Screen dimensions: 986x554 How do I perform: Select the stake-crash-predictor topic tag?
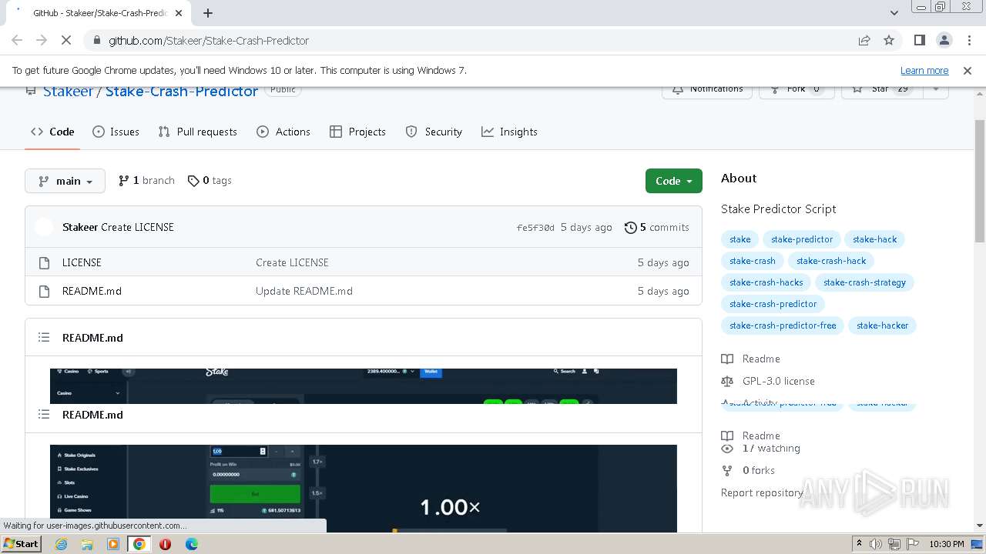click(773, 304)
